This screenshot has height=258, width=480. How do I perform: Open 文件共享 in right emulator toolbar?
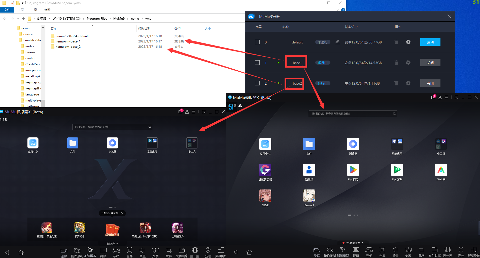pos(434,250)
